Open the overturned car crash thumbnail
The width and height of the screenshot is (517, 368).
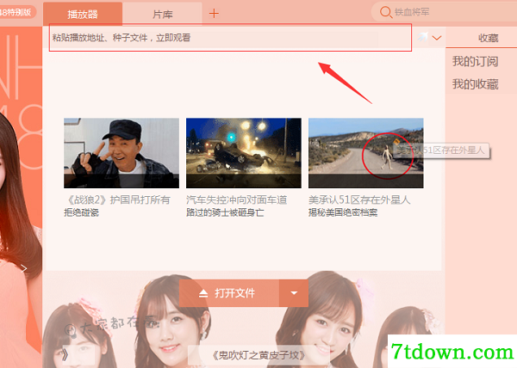[244, 153]
